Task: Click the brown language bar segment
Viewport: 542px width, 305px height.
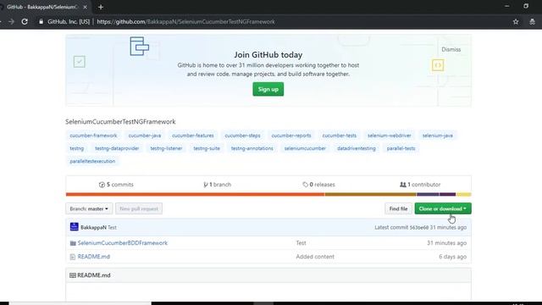Action: 371,194
